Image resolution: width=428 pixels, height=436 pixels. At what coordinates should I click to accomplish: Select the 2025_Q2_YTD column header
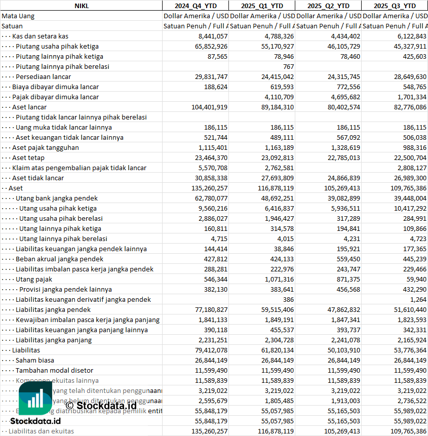[328, 6]
